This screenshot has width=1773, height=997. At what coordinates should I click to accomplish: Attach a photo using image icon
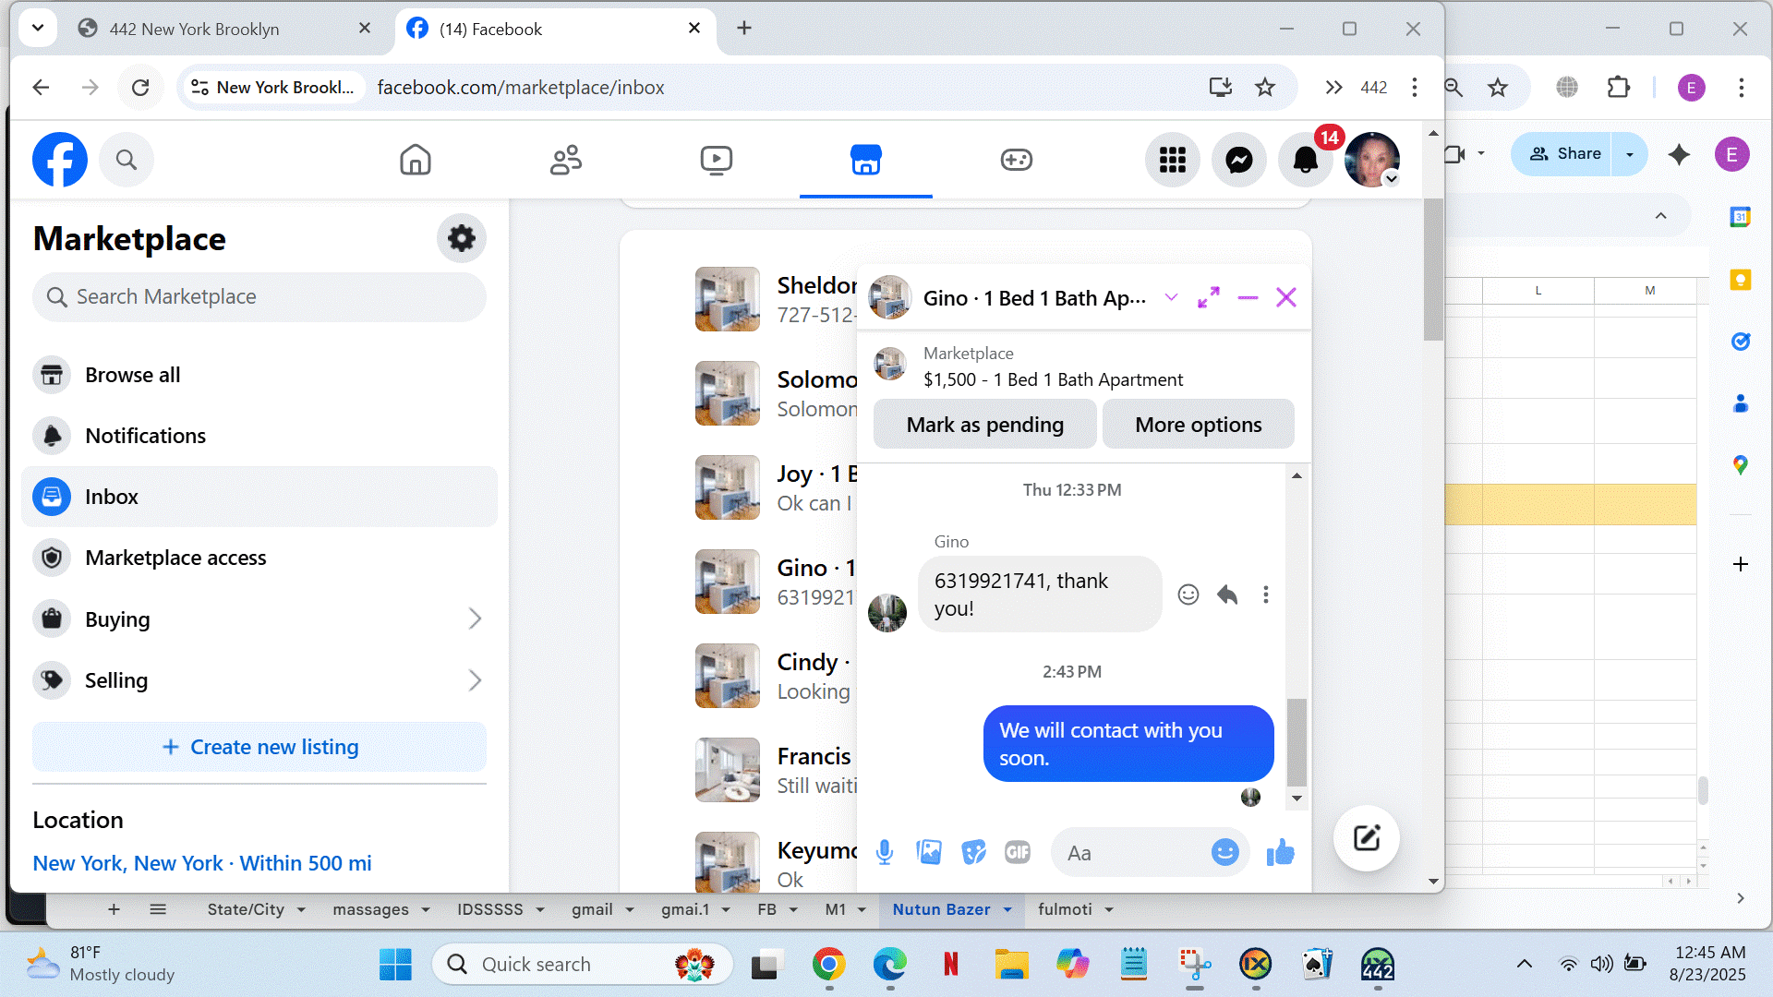tap(929, 852)
